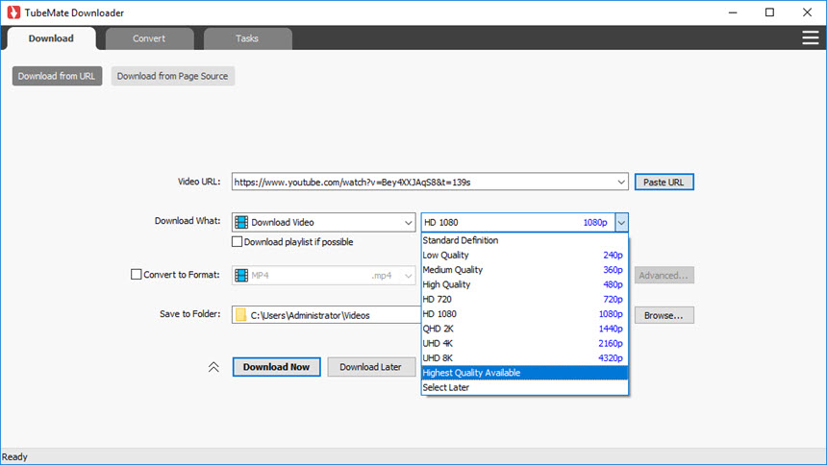Select Highest Quality Available option
Viewport: 827px width, 465px height.
pos(524,373)
